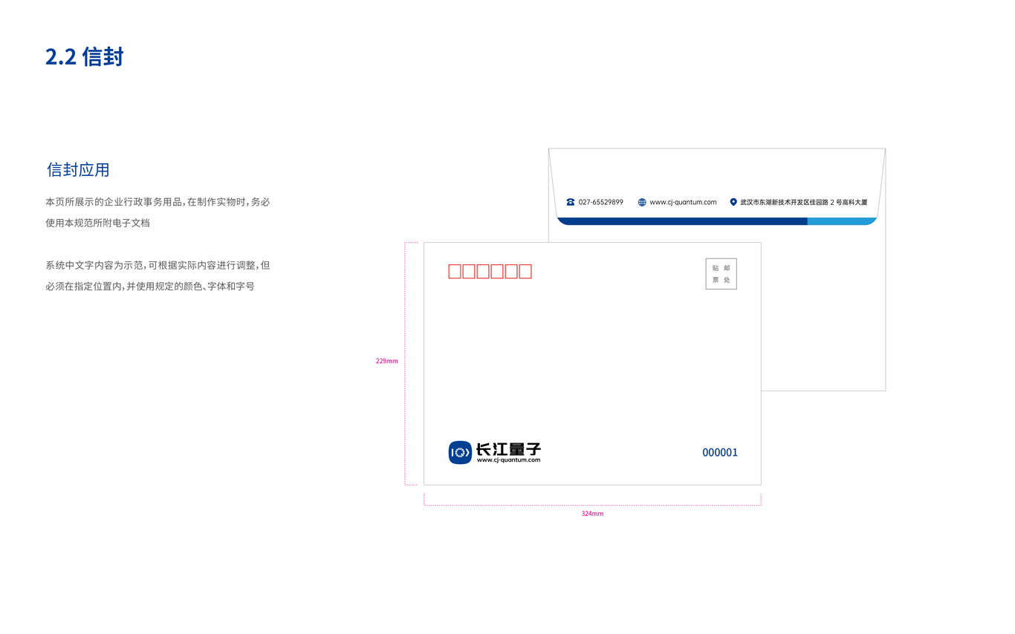Click the 324mm width dimension label
The width and height of the screenshot is (1015, 634).
pos(592,514)
